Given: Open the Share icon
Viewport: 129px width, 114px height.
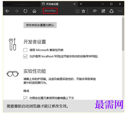Looking at the screenshot, I should (111, 11).
